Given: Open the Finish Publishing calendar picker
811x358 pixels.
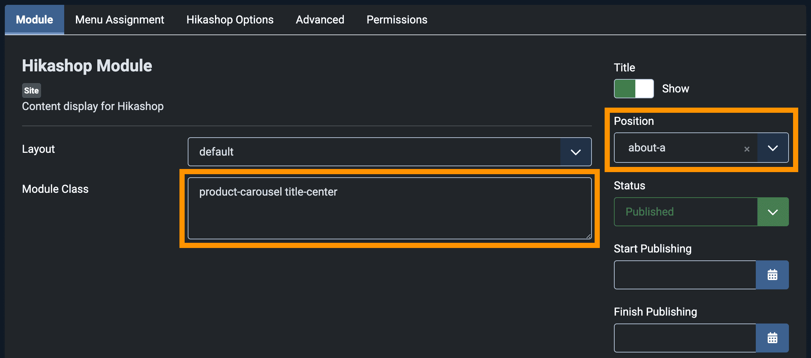Looking at the screenshot, I should click(772, 338).
